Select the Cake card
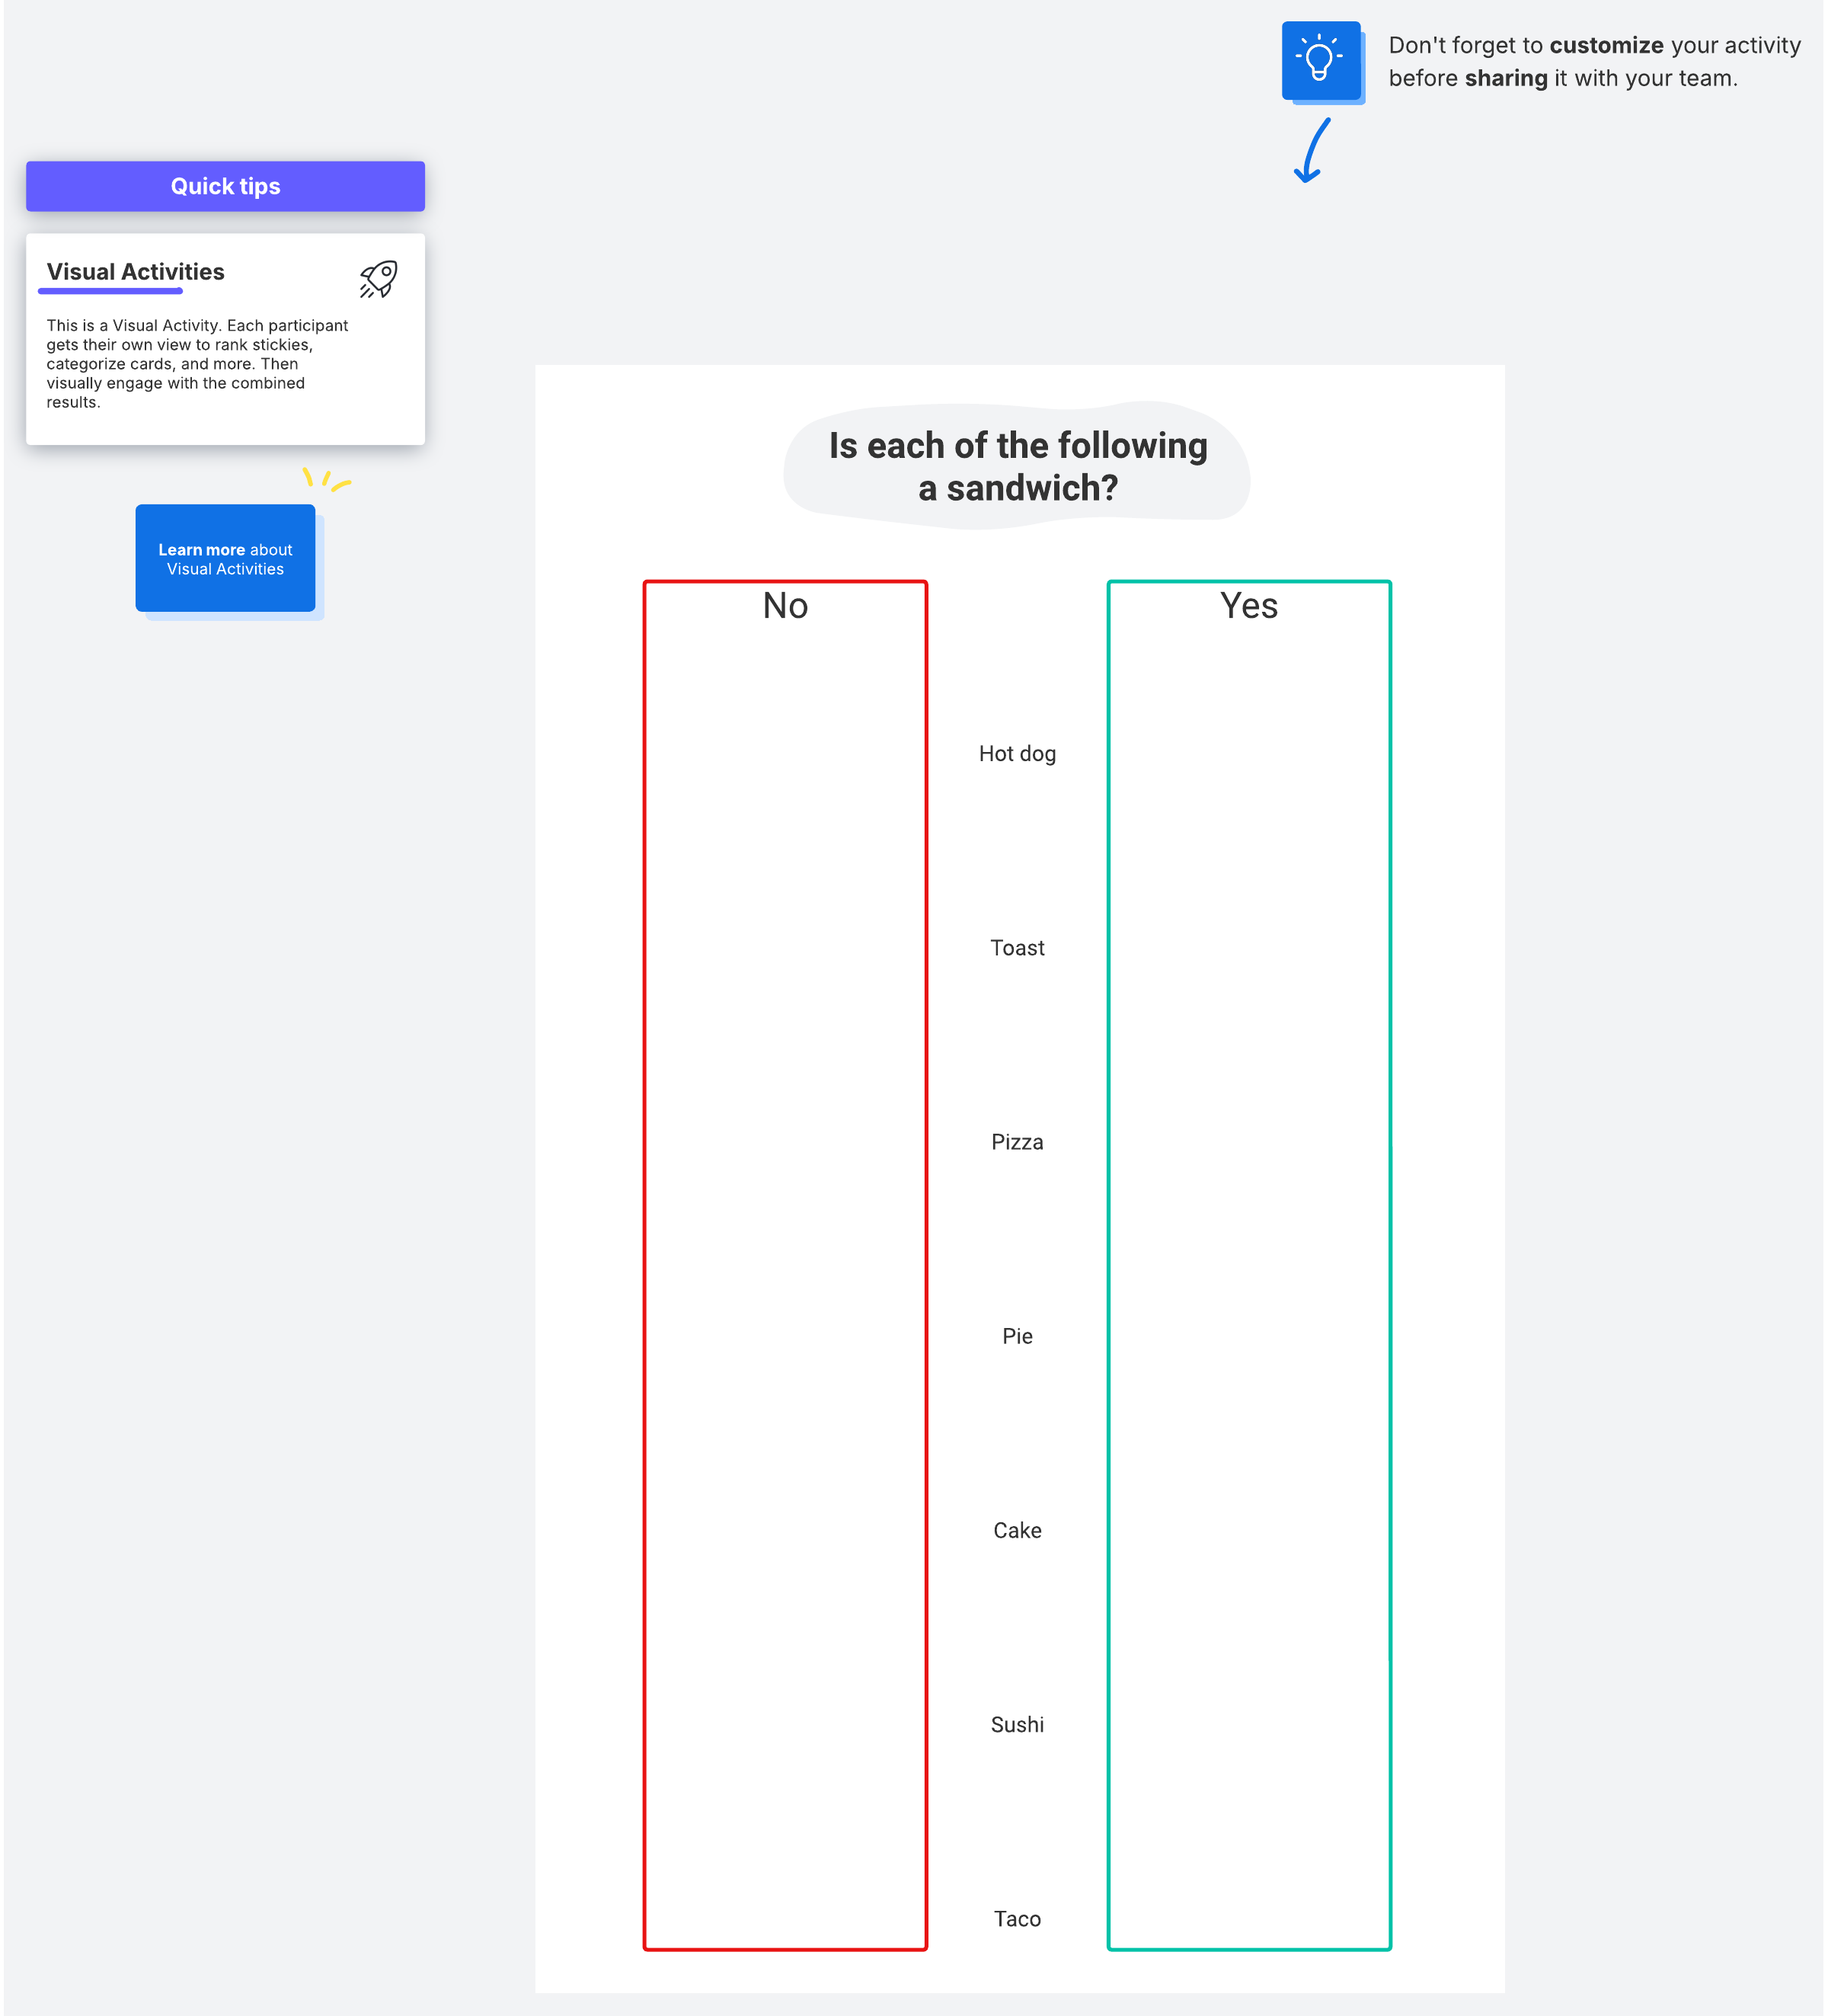 tap(1016, 1530)
